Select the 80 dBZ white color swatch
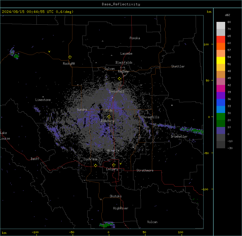Viewport: 242px width, 236px height. (221, 26)
